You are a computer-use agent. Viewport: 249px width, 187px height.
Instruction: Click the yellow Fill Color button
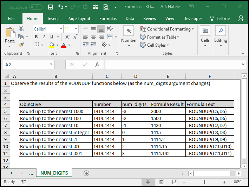52,45
